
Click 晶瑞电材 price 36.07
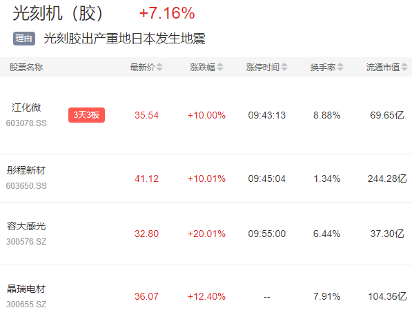pyautogui.click(x=146, y=296)
